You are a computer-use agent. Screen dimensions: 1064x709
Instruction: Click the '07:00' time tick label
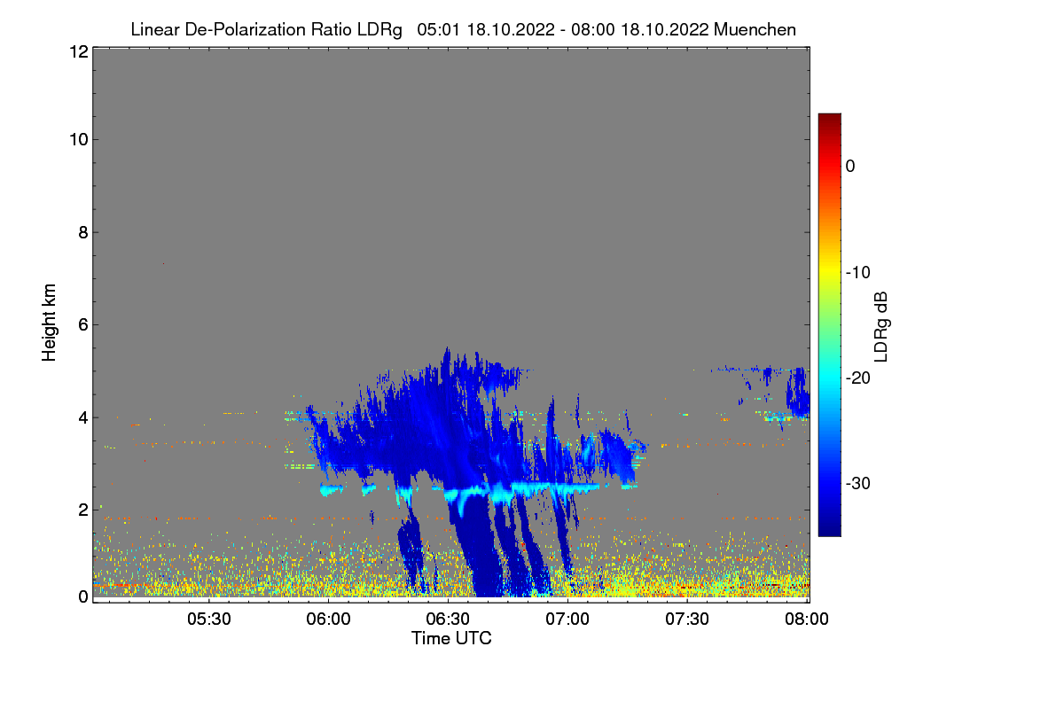pyautogui.click(x=567, y=619)
